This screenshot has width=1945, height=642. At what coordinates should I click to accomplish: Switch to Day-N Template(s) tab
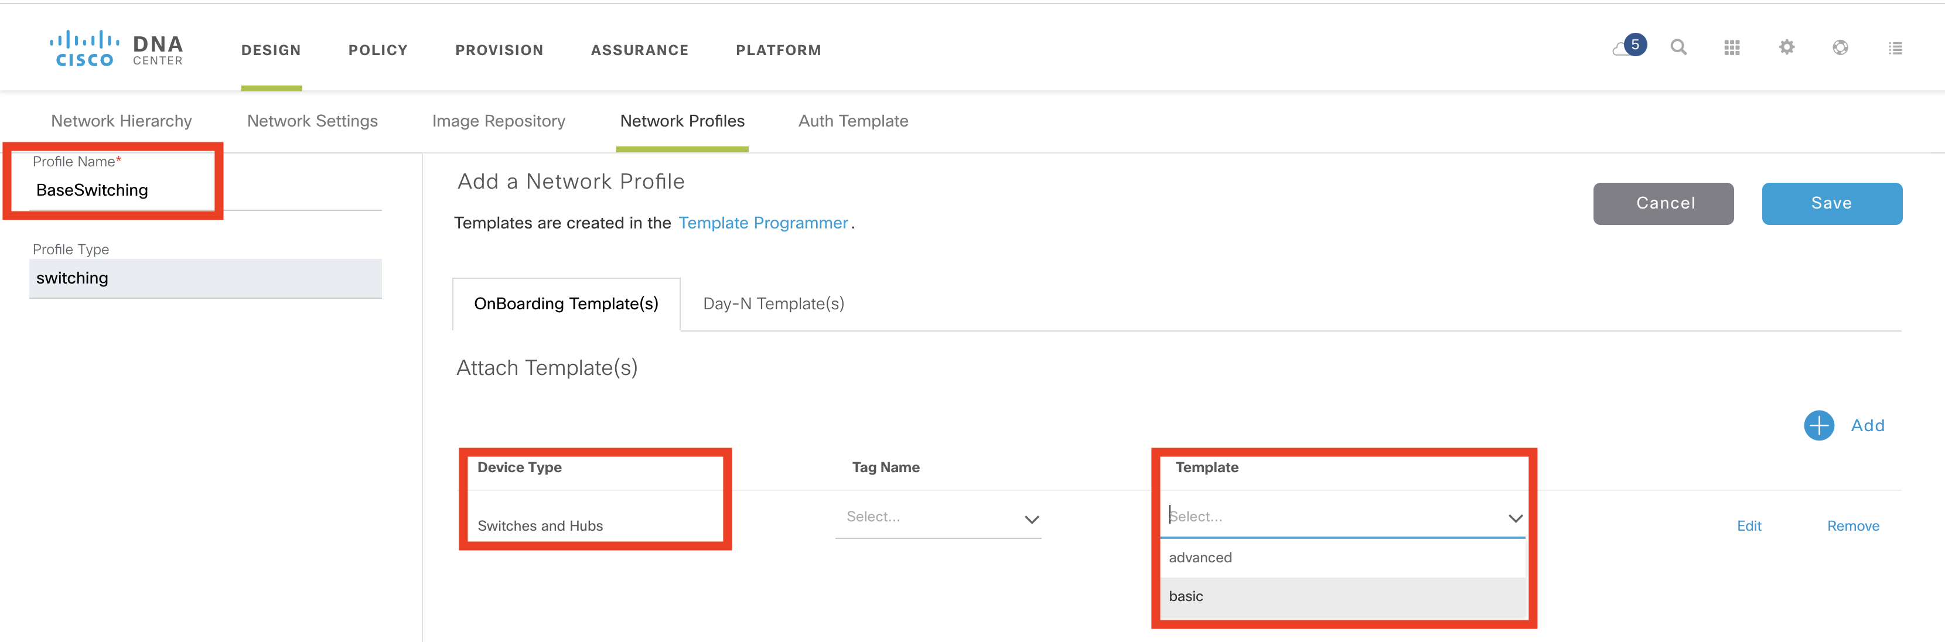pos(773,303)
